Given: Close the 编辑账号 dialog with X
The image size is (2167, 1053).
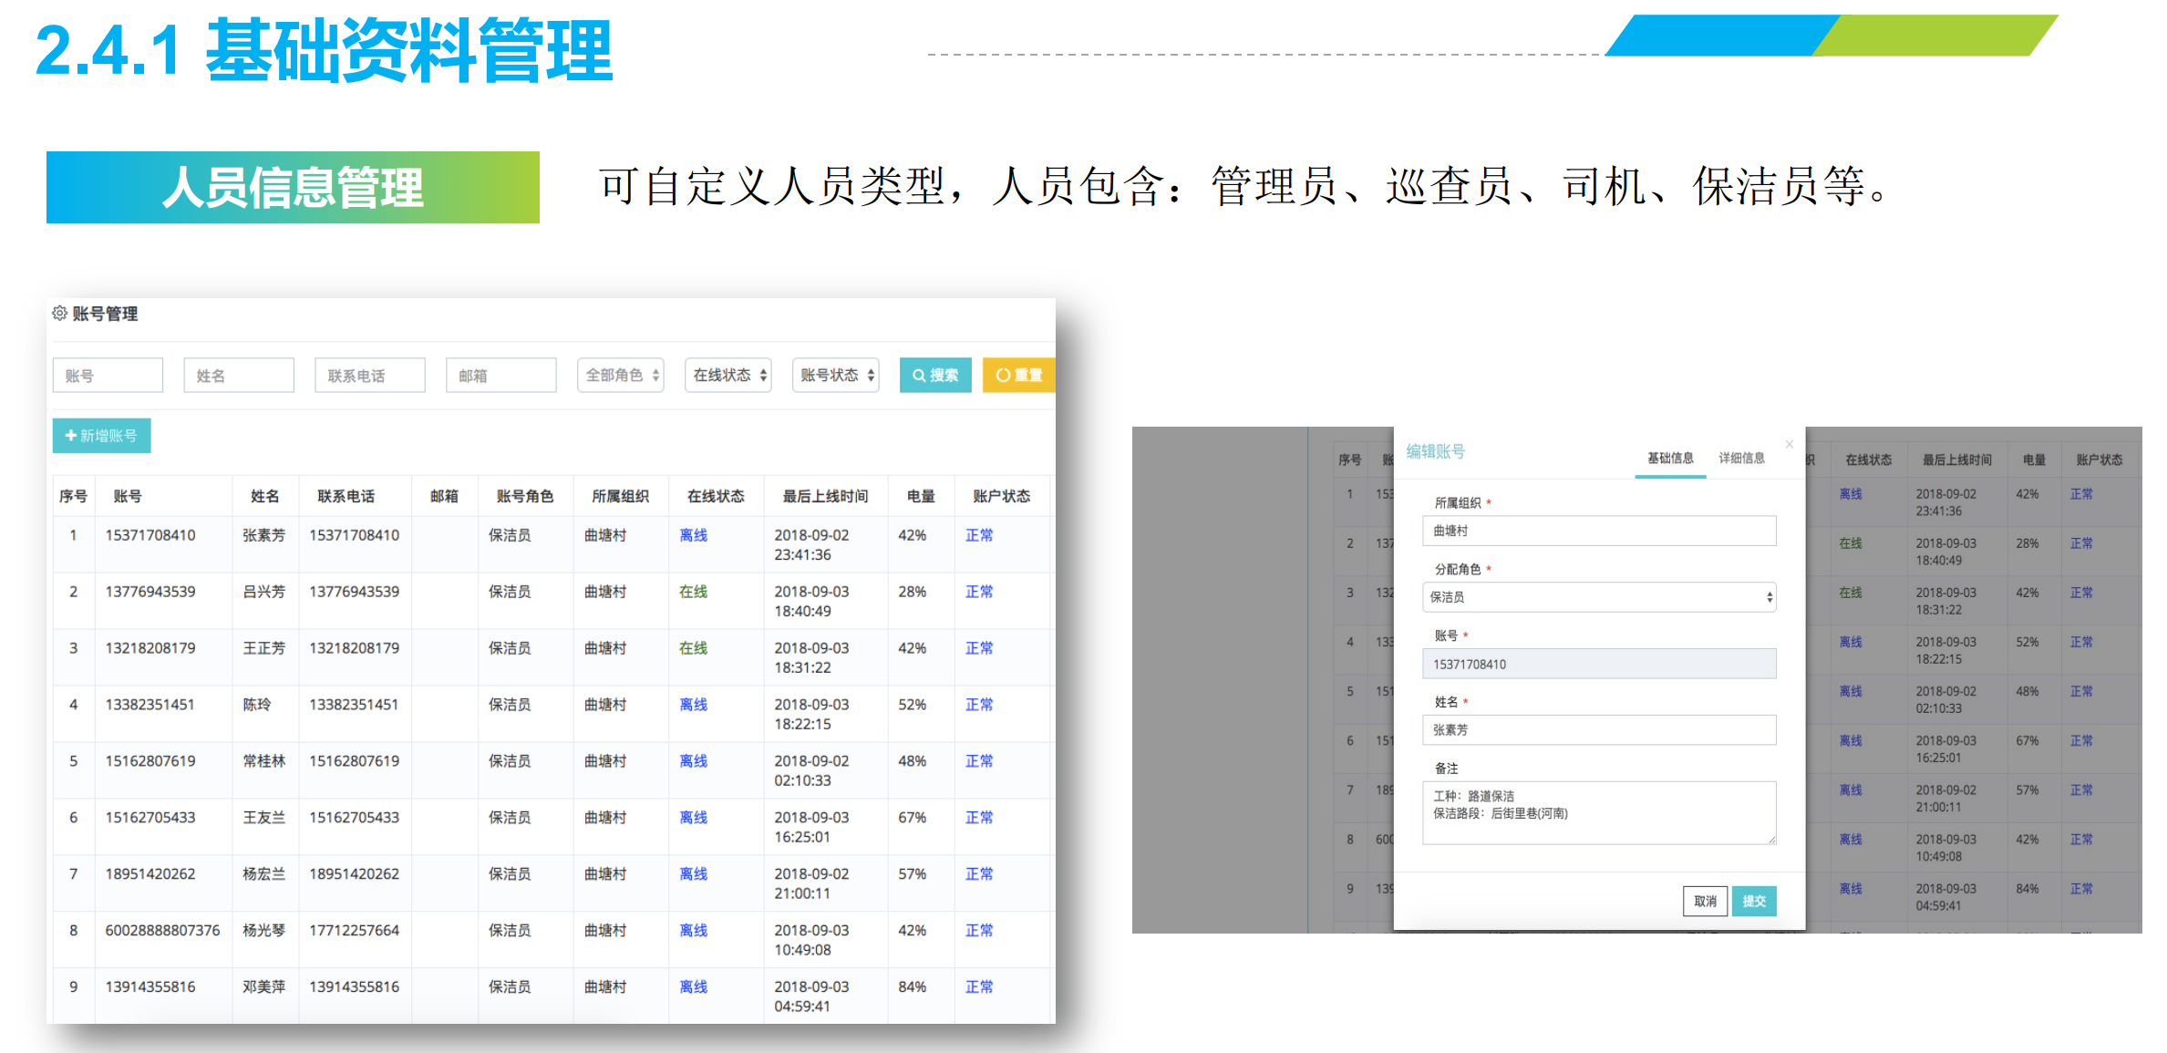Looking at the screenshot, I should pyautogui.click(x=1789, y=444).
